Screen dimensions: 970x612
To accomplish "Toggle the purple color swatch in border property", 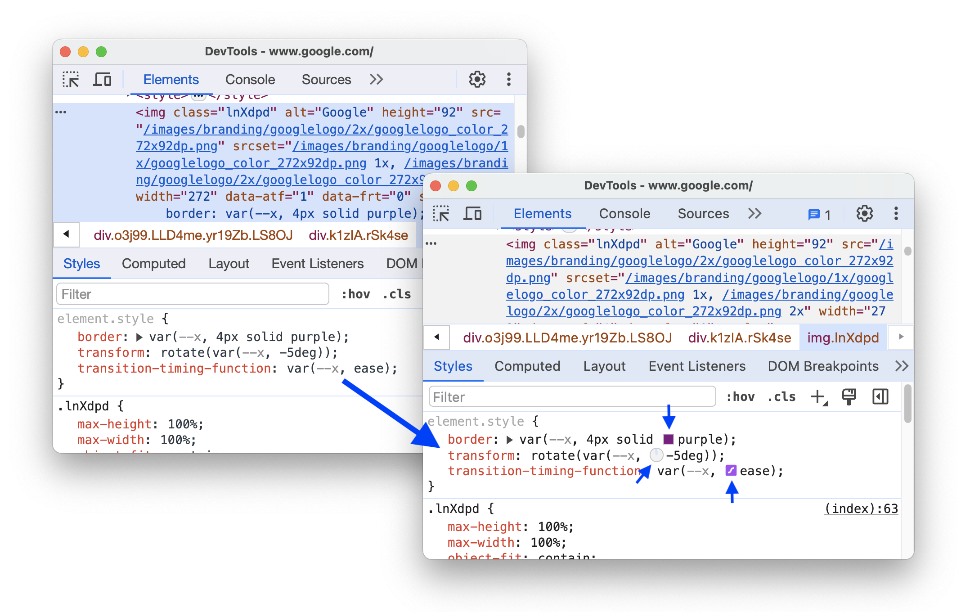I will [669, 439].
